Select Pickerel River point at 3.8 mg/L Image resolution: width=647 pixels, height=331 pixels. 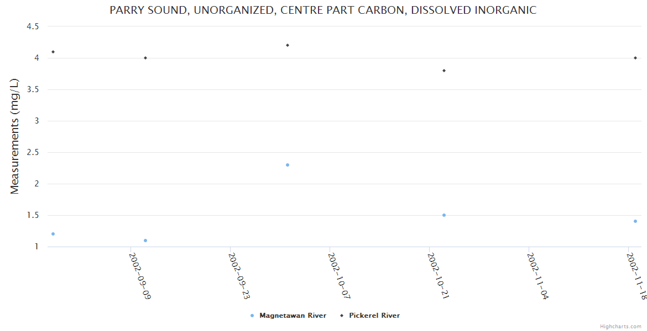pyautogui.click(x=444, y=71)
